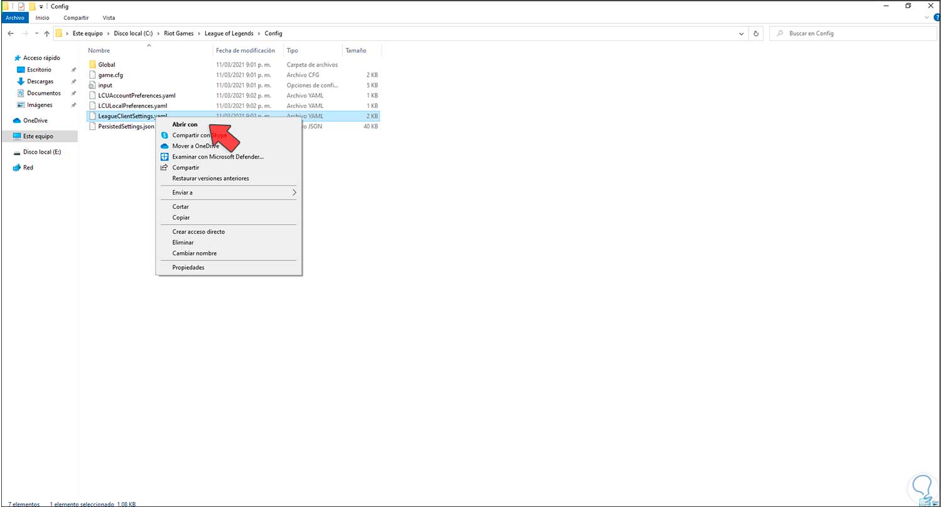Select Acceso rápido in the navigation pane
The width and height of the screenshot is (942, 507).
click(41, 58)
